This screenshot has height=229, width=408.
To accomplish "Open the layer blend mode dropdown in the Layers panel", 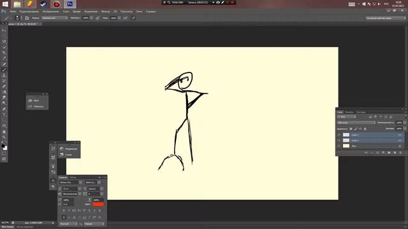I will point(356,123).
